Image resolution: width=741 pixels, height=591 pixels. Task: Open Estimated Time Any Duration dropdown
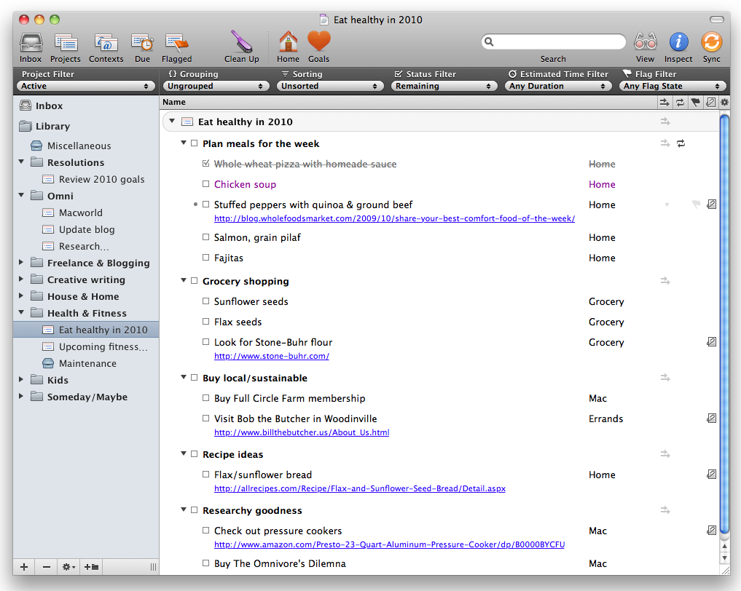(x=558, y=86)
